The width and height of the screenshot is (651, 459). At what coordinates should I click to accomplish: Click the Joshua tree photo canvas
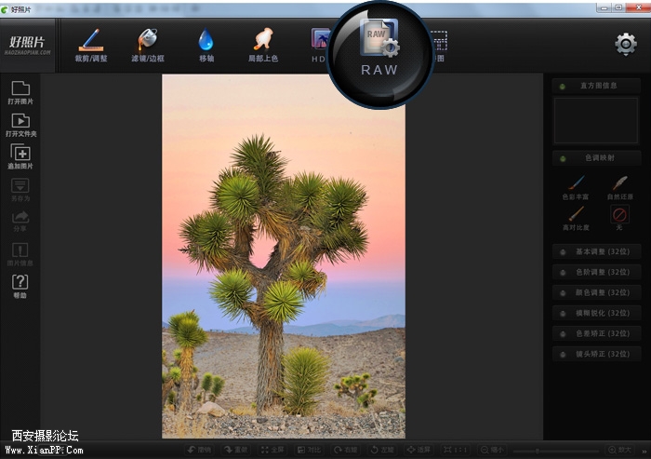click(x=284, y=256)
